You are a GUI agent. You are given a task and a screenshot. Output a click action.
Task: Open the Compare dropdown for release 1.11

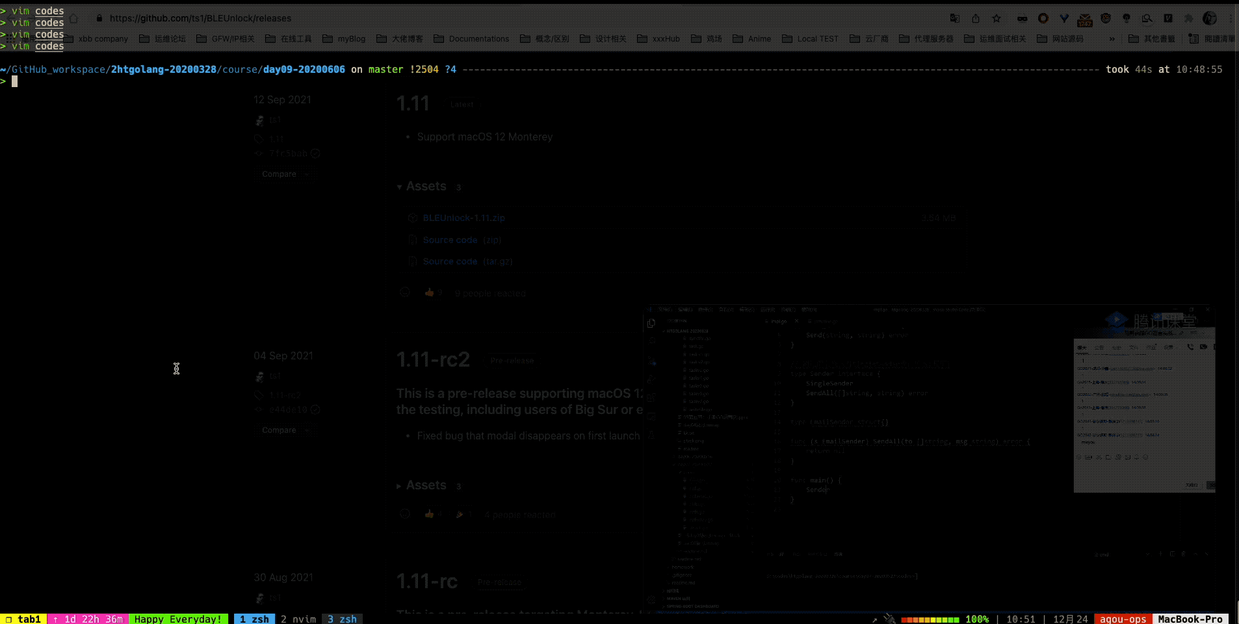(x=285, y=174)
